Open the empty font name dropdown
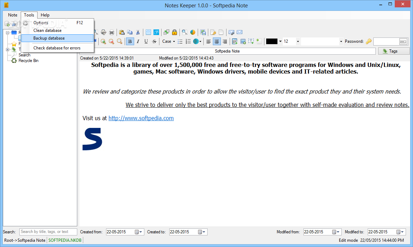413x247 pixels. 341,41
